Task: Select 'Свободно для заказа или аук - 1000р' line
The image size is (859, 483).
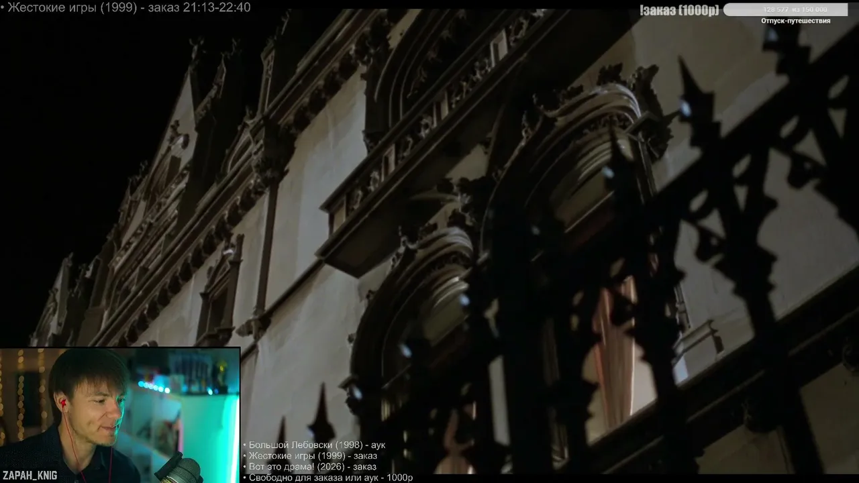Action: (327, 478)
